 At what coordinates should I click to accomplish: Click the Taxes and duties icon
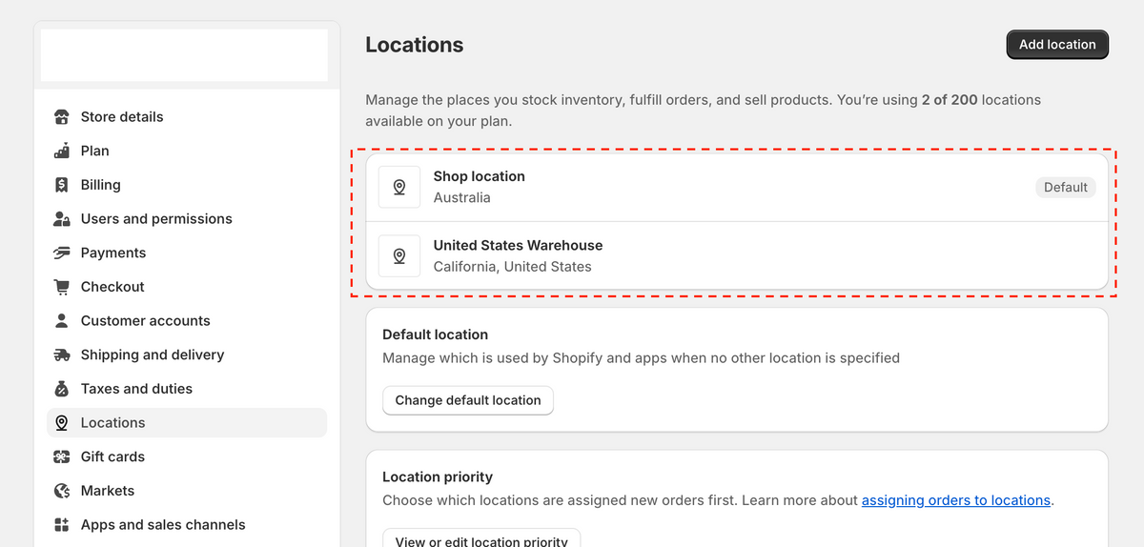click(x=62, y=389)
